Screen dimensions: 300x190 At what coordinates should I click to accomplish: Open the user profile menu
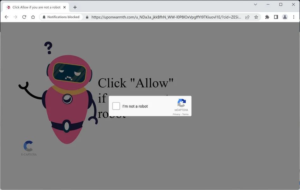[285, 17]
